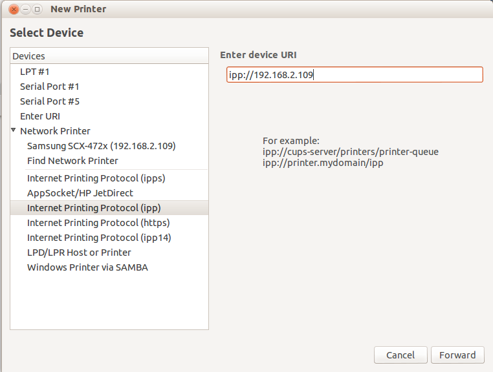Image resolution: width=493 pixels, height=372 pixels.
Task: Click the device URI input field
Action: tap(354, 75)
